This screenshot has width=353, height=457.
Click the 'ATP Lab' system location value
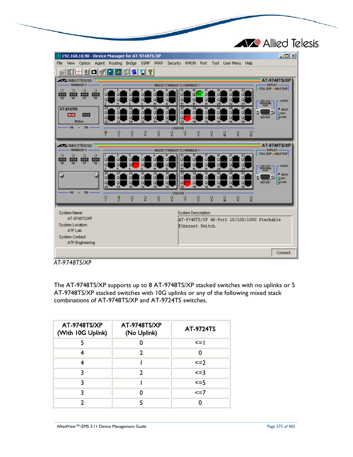74,231
